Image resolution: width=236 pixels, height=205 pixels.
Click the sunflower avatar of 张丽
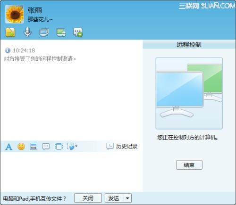click(15, 14)
